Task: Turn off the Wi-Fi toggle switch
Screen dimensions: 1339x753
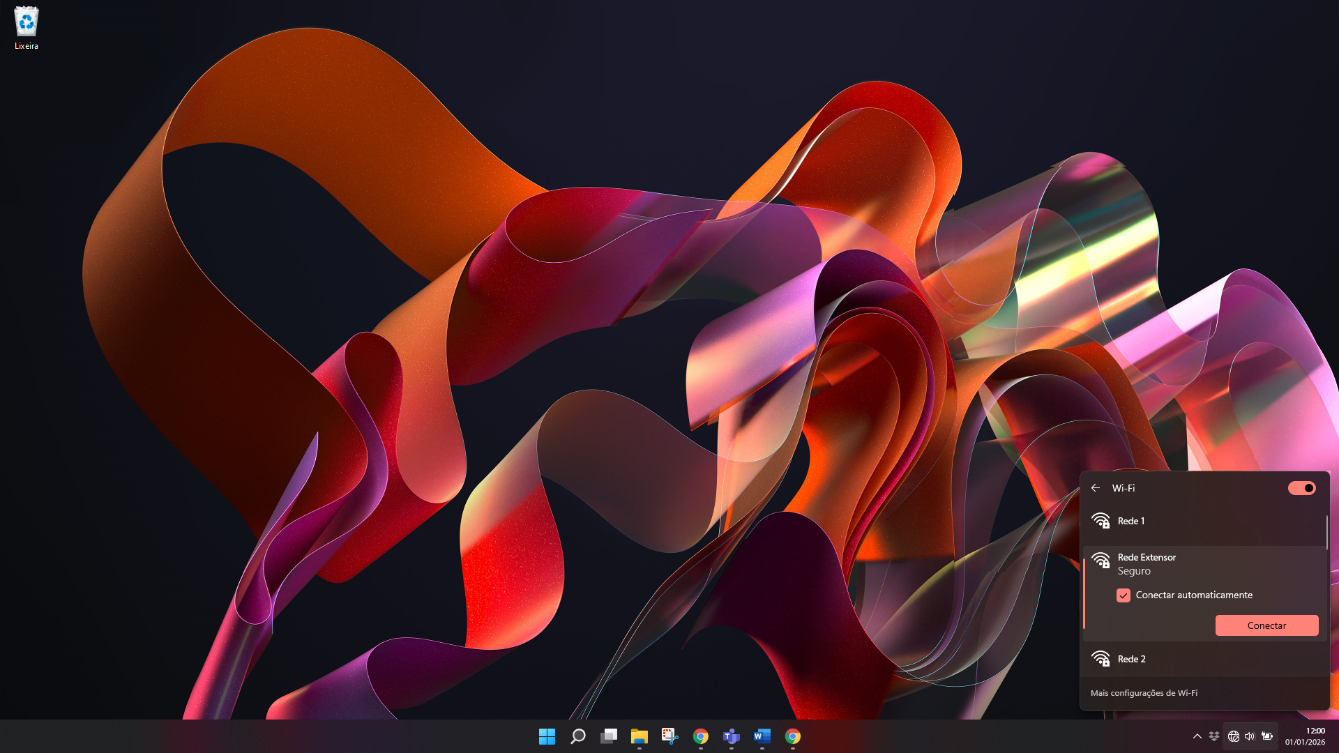Action: 1301,488
